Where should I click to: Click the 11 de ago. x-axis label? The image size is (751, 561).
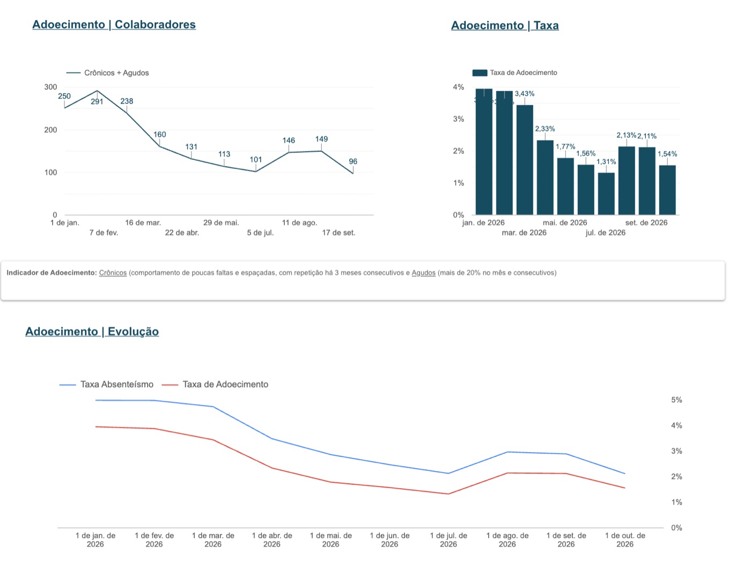point(299,223)
